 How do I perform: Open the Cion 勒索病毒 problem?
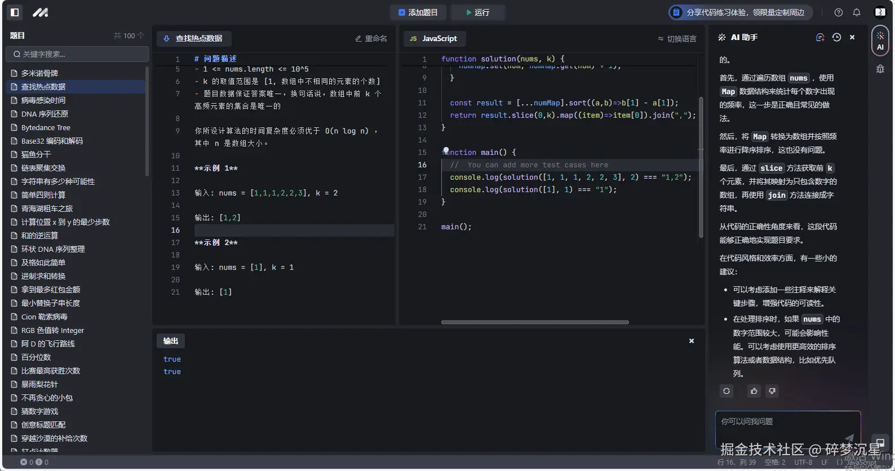tap(76, 317)
